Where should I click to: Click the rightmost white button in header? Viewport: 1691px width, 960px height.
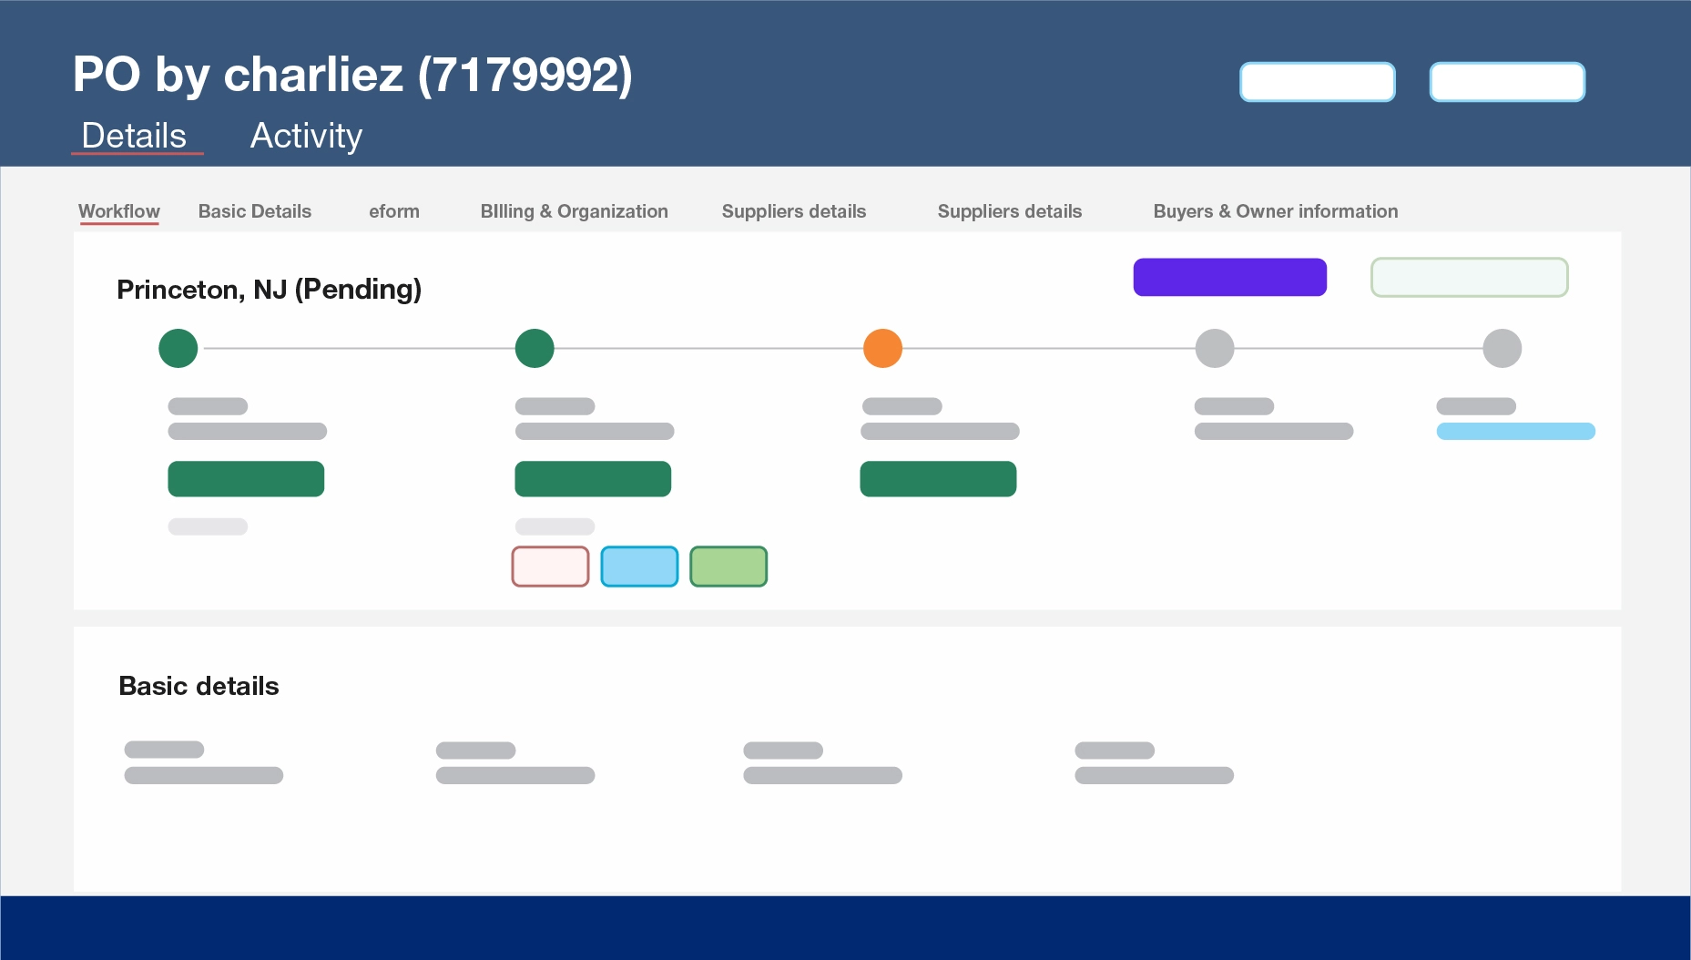point(1507,82)
